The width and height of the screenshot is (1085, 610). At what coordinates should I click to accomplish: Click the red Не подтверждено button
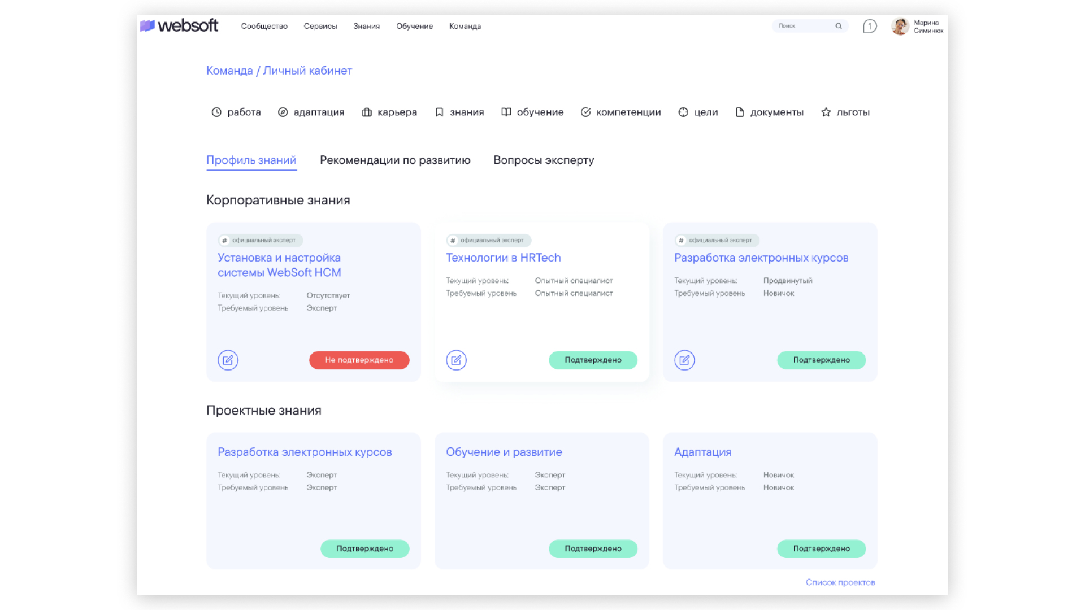(359, 360)
